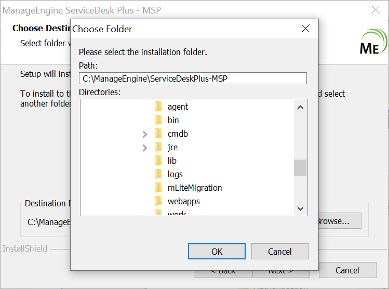
Task: Select the webapps directory name
Action: [x=183, y=201]
